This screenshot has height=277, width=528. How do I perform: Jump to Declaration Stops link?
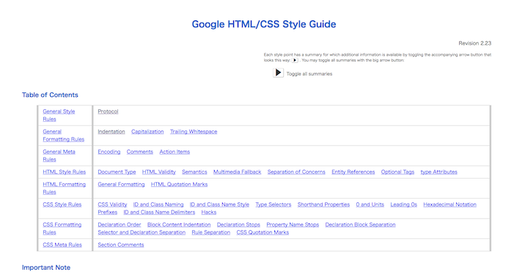tap(238, 225)
